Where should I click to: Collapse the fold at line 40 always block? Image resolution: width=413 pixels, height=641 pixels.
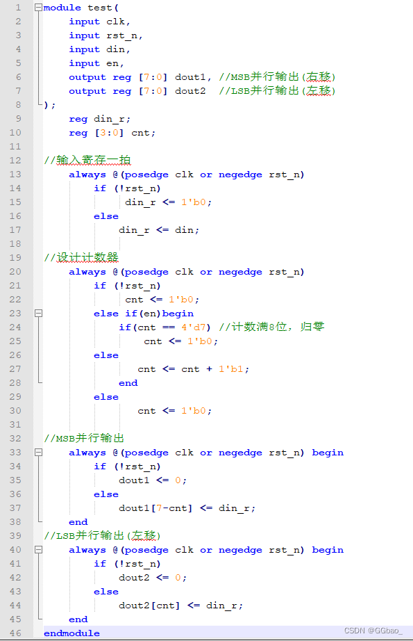(x=38, y=549)
